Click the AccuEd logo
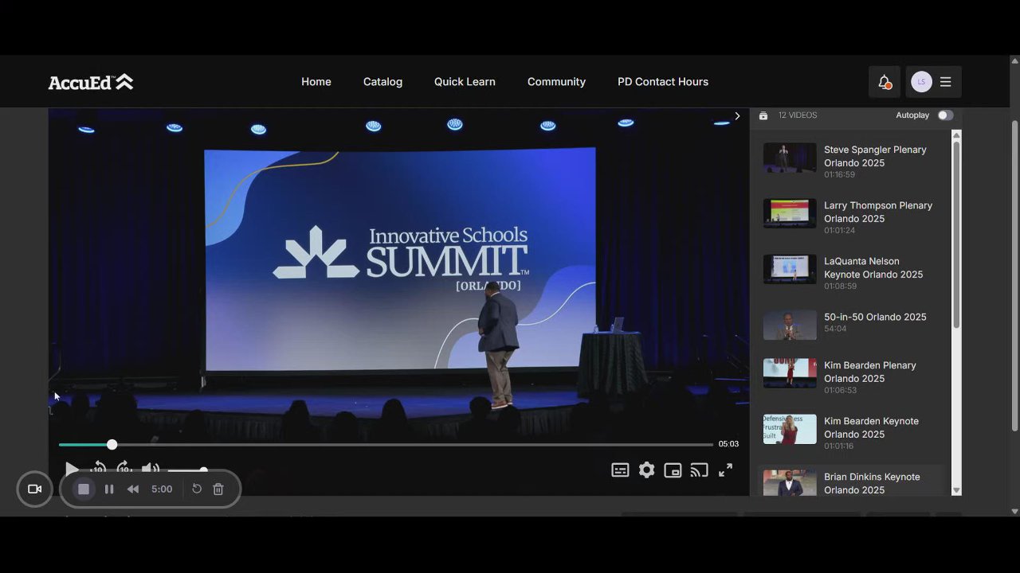 click(91, 82)
